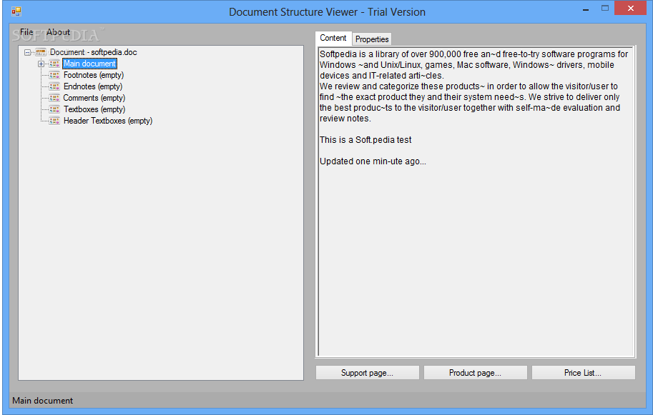Open the File menu
The height and width of the screenshot is (415, 653).
pyautogui.click(x=26, y=32)
